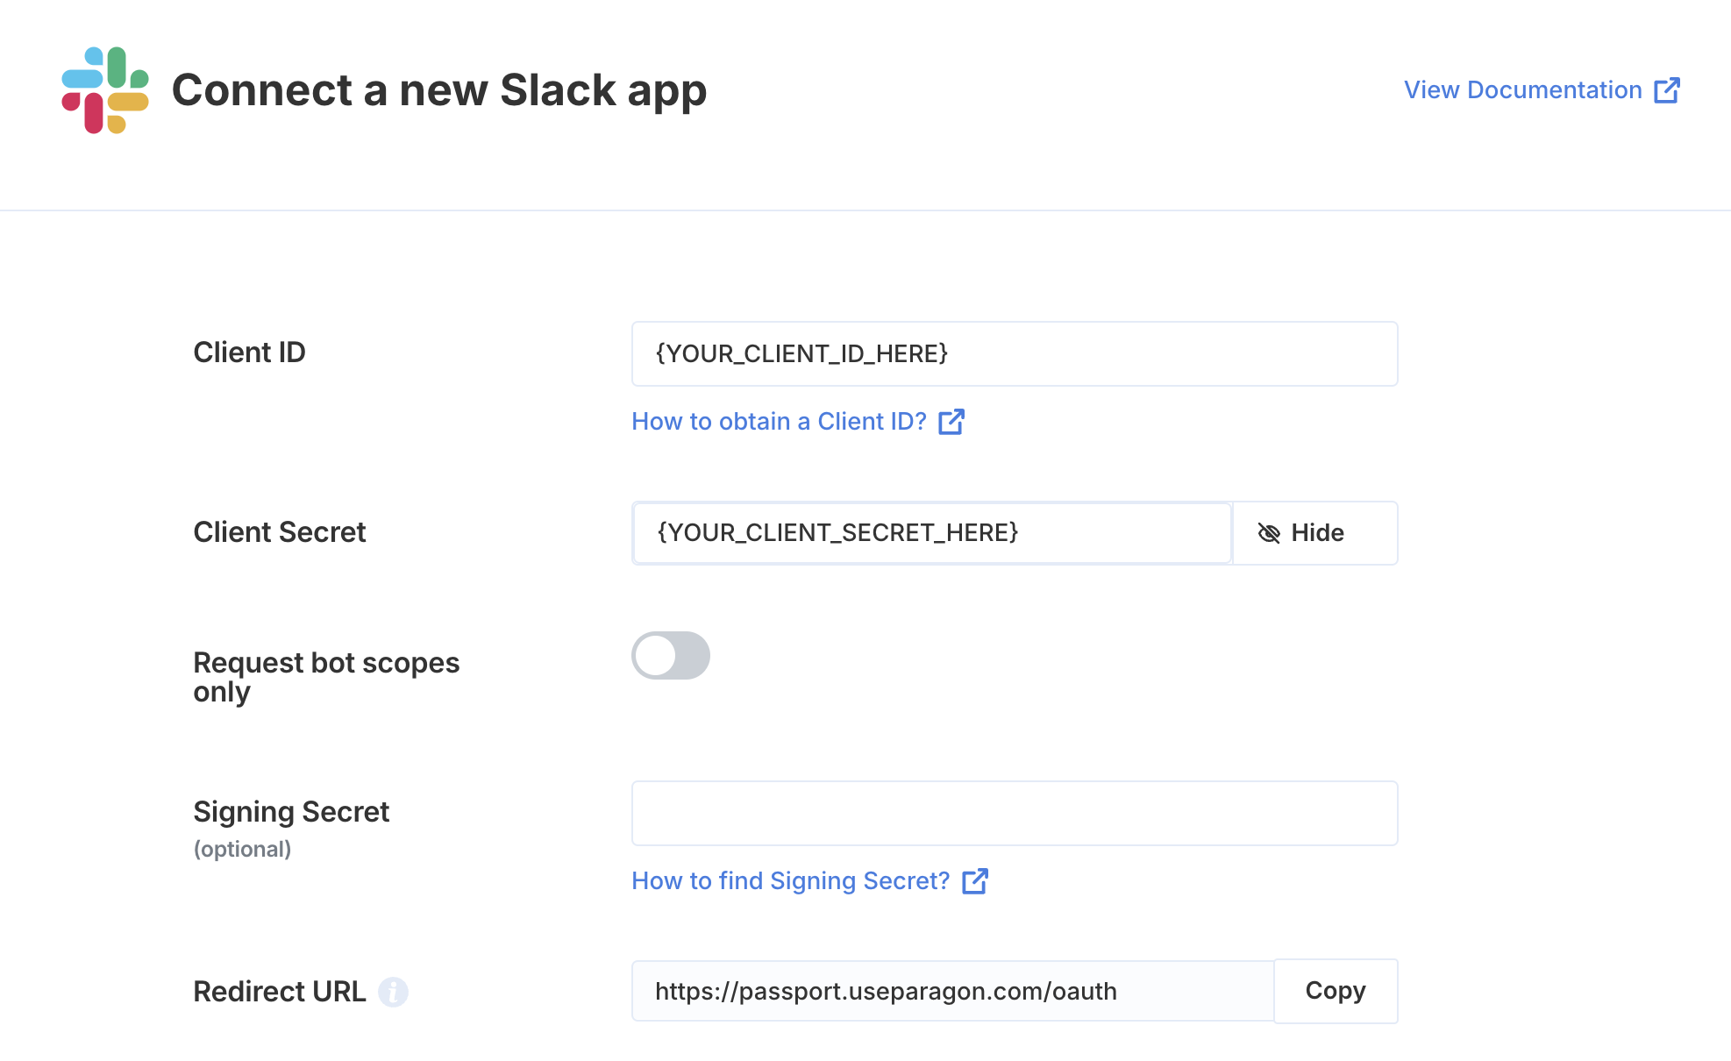
Task: Focus the Client Secret input field
Action: pos(932,532)
